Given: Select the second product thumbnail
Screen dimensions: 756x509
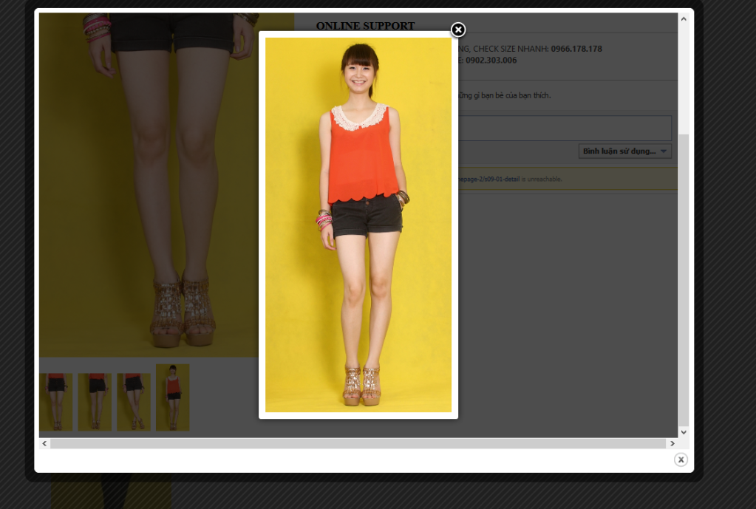Looking at the screenshot, I should 95,402.
